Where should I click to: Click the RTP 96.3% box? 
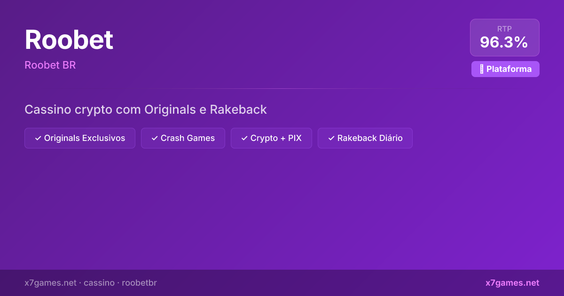pos(504,38)
